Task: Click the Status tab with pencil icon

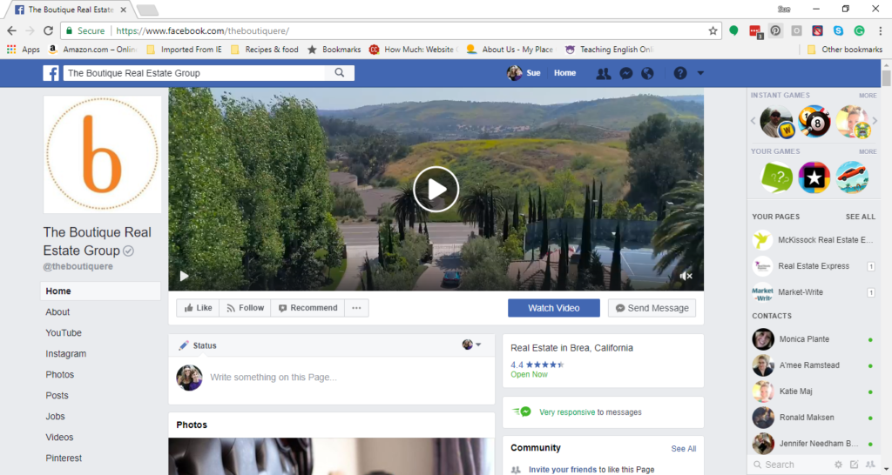Action: (198, 345)
